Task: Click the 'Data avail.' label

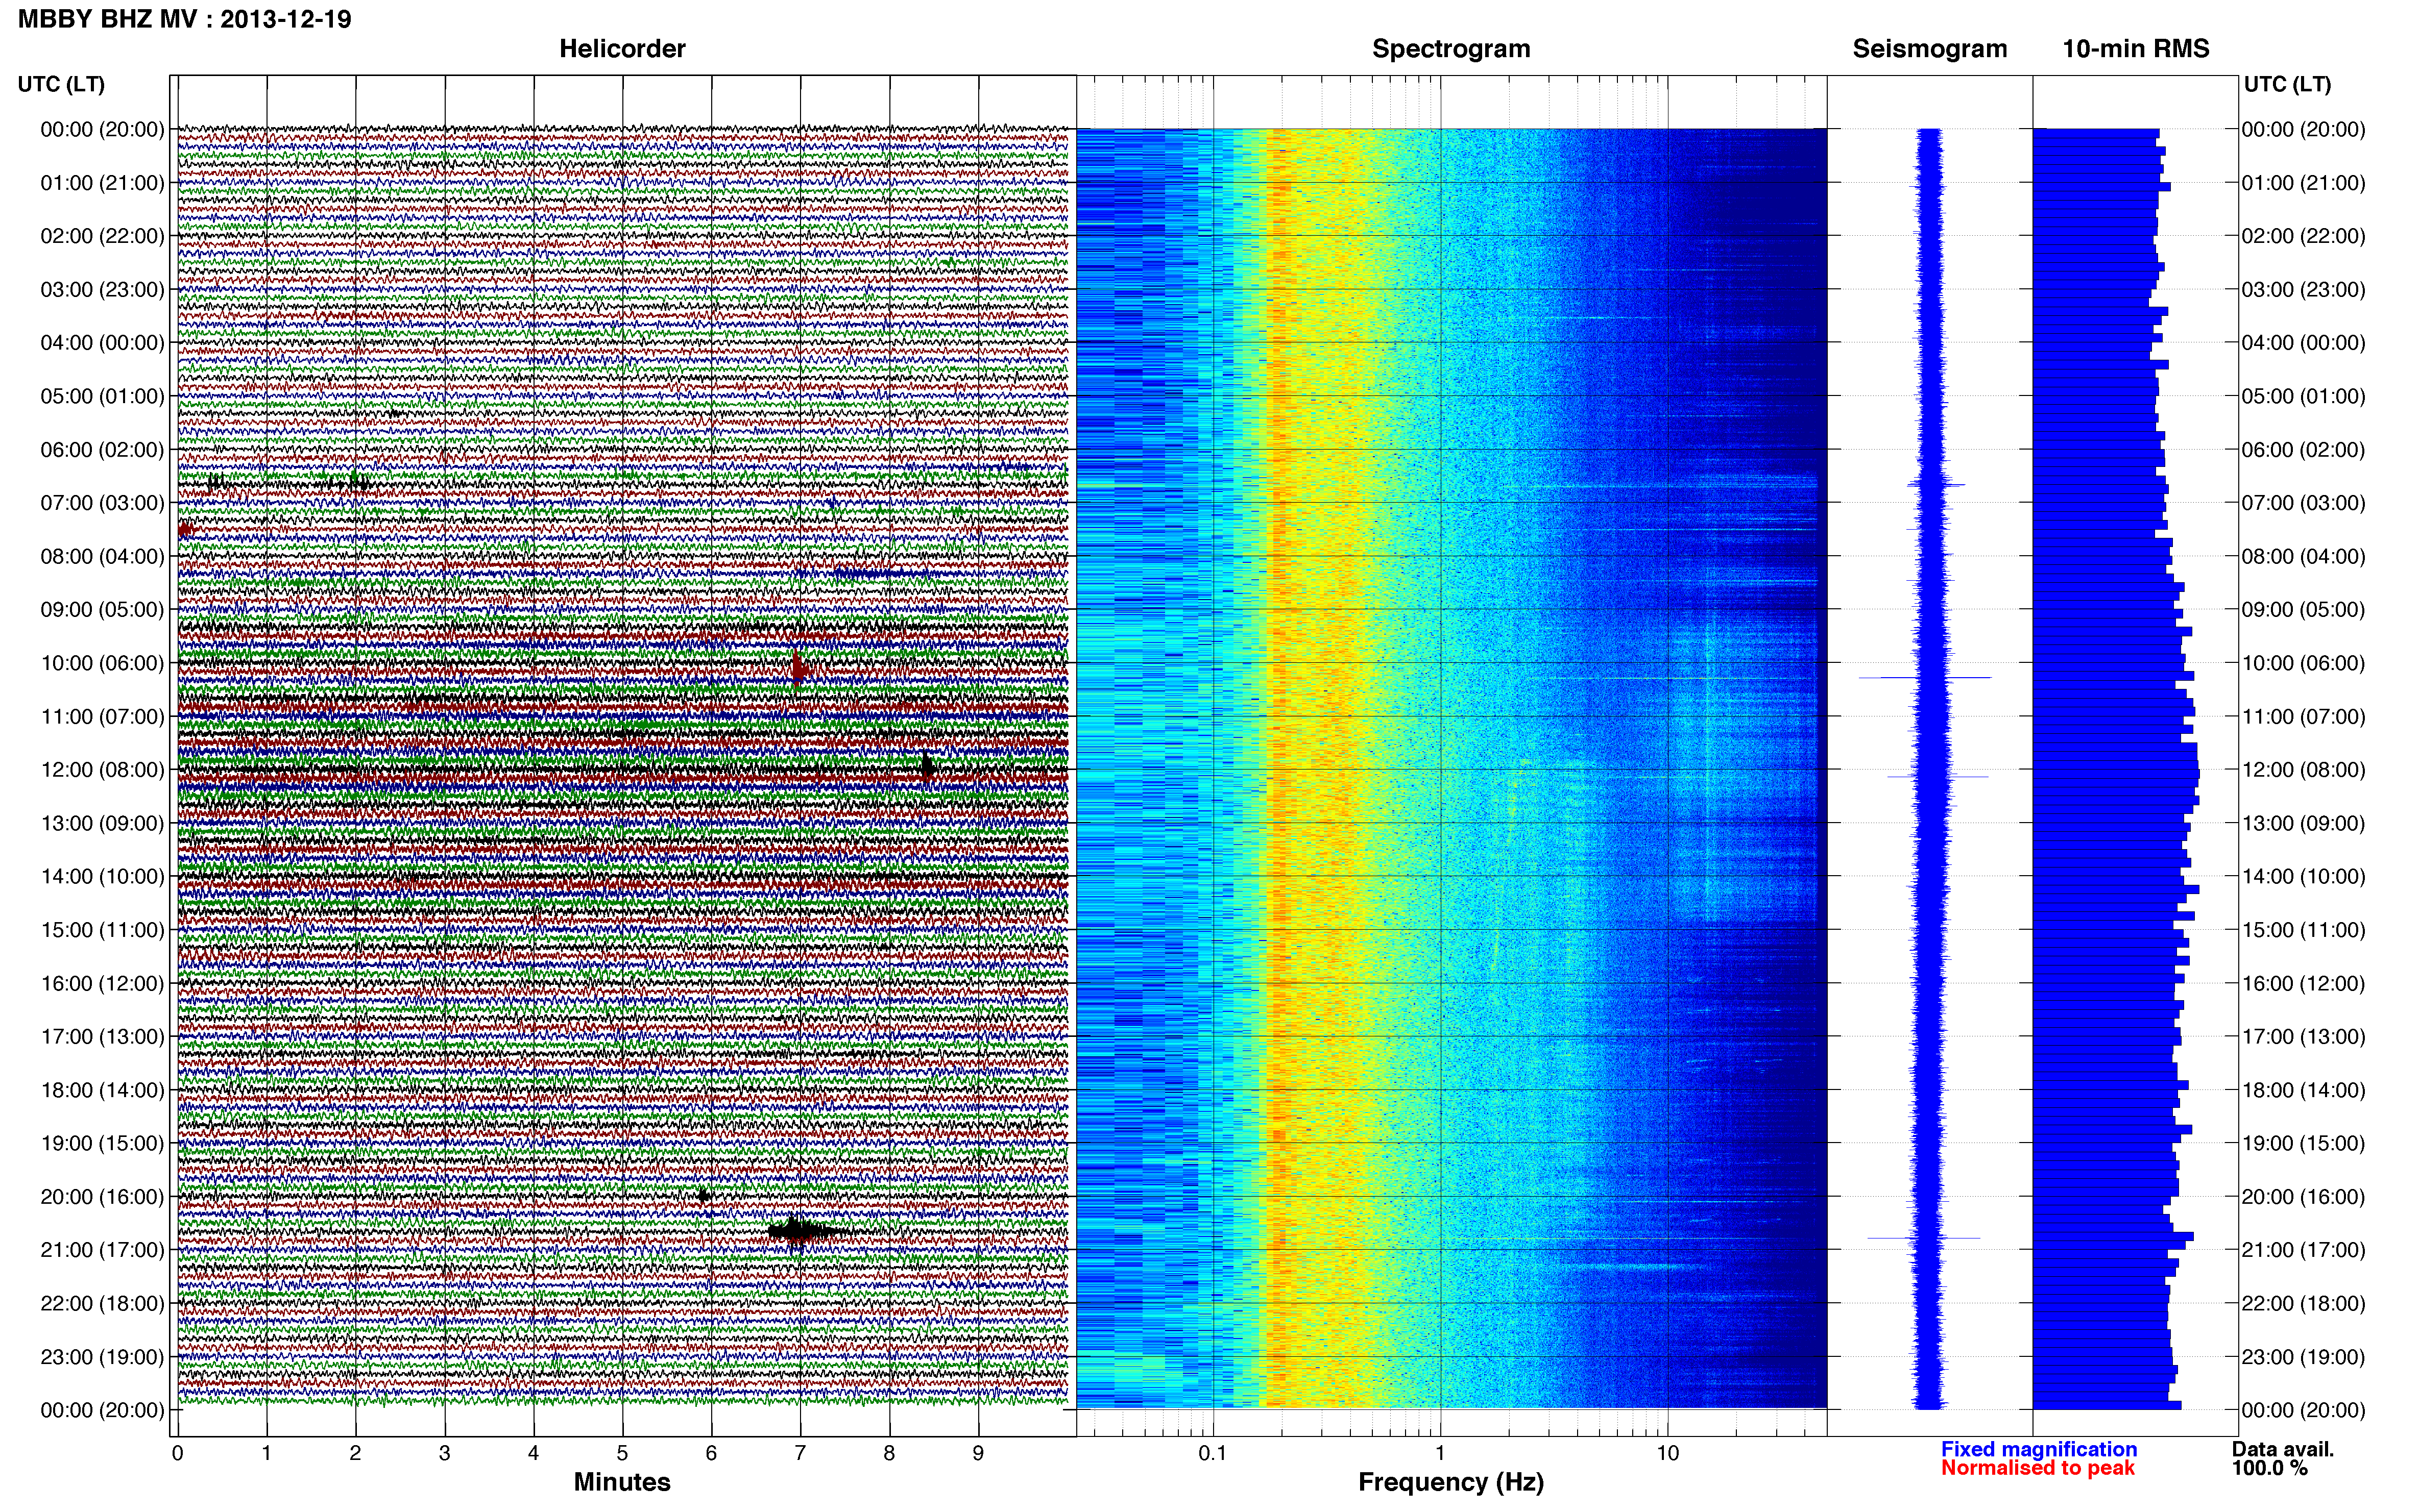Action: [x=2282, y=1449]
